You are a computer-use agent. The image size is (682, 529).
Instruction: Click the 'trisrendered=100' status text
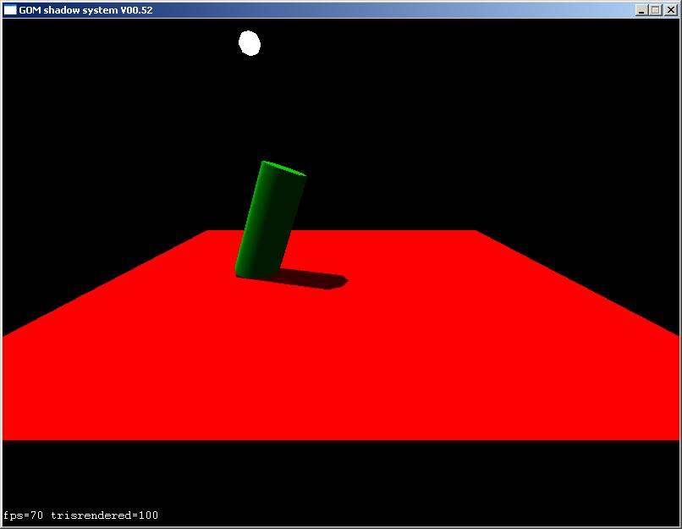(104, 515)
